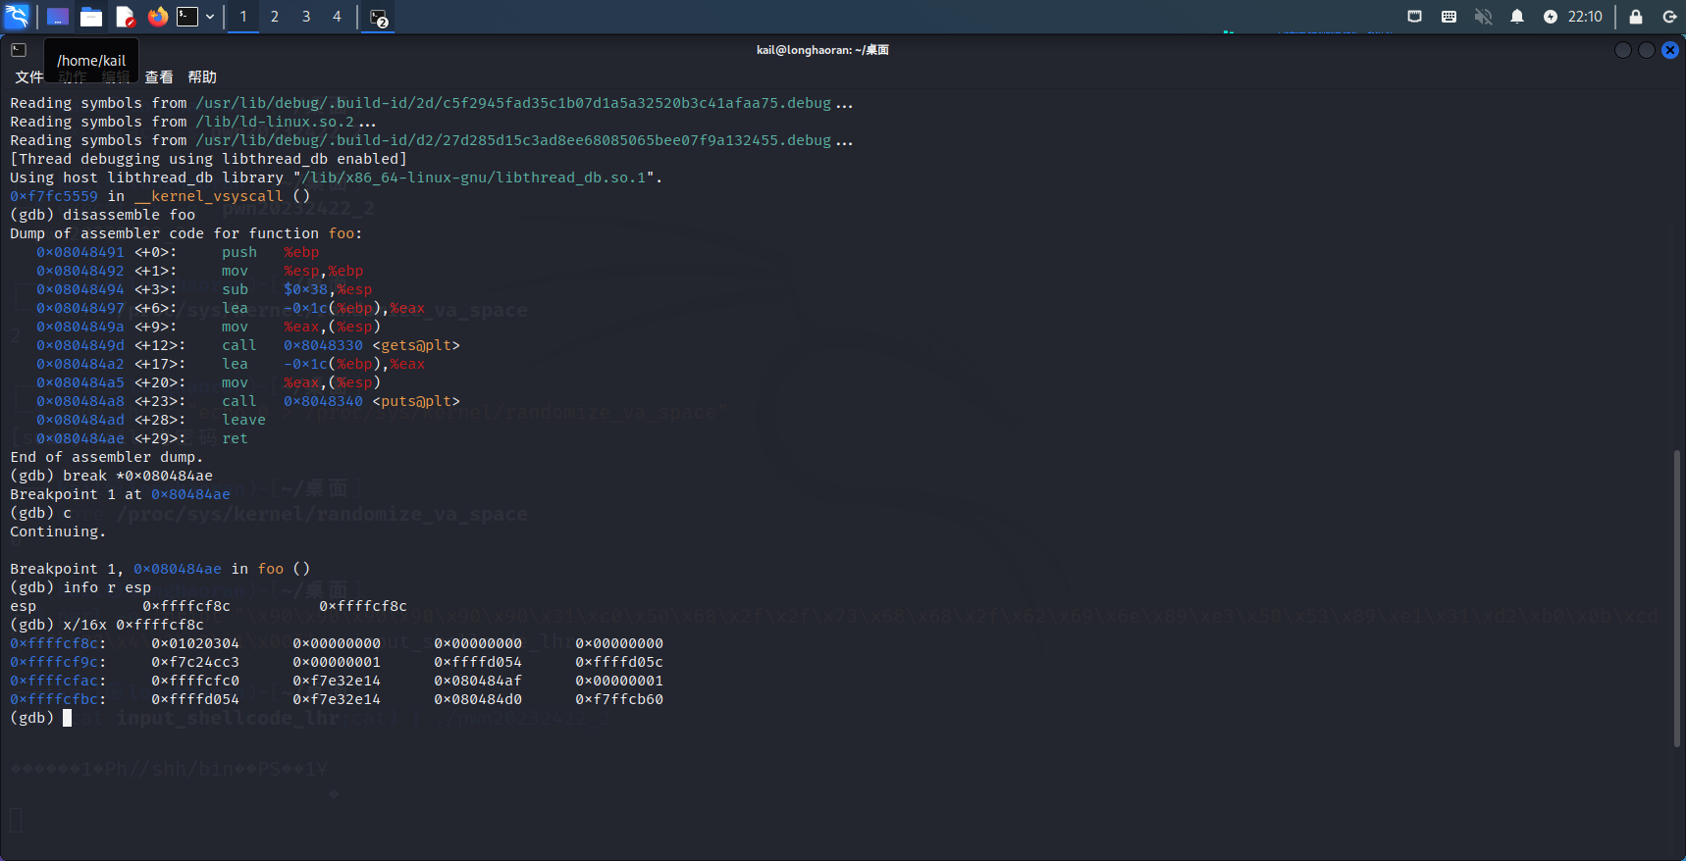Click the "ret" instruction

point(235,438)
